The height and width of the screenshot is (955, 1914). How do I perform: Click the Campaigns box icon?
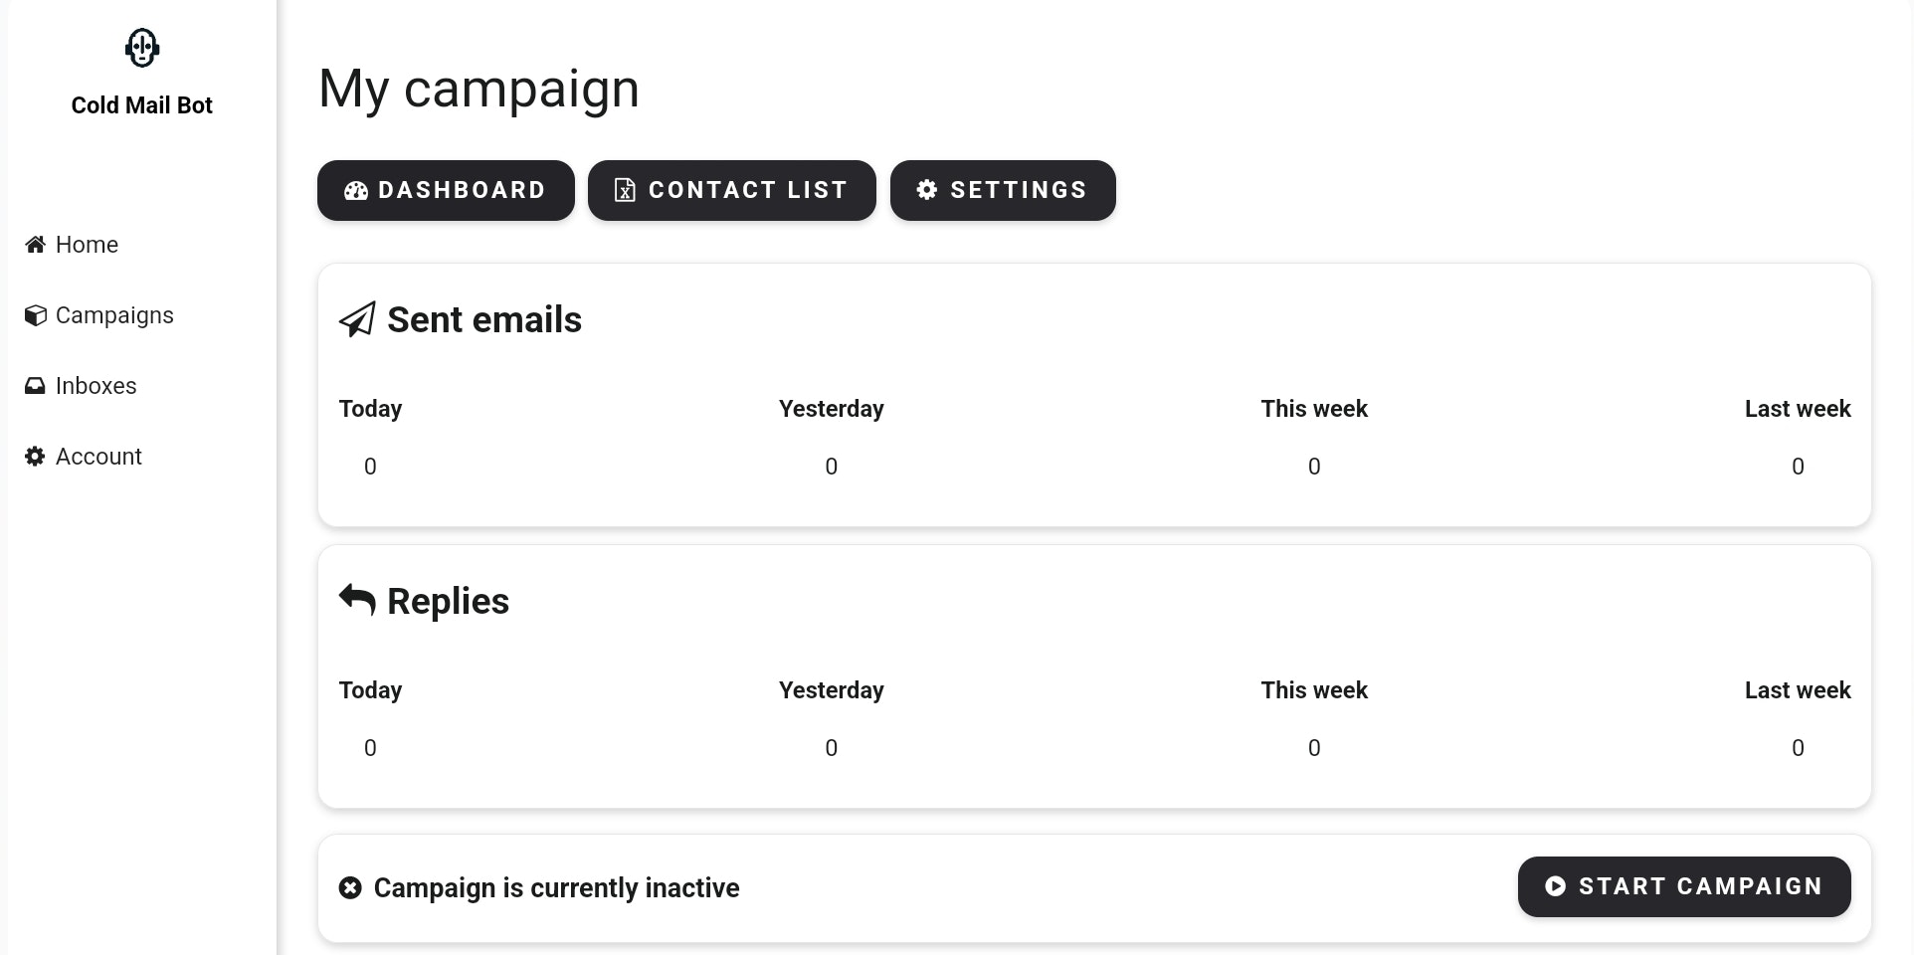point(36,315)
